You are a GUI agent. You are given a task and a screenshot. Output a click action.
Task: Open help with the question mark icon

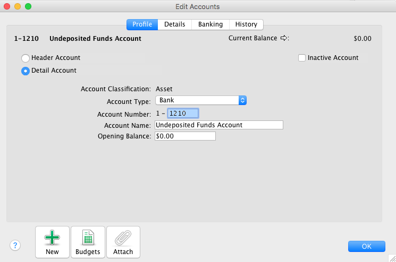[x=15, y=245]
